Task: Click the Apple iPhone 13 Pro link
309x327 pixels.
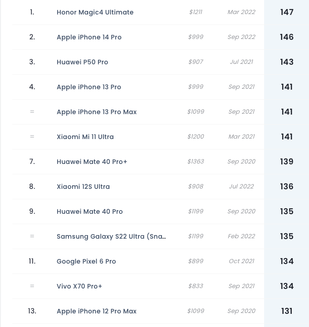Action: click(89, 87)
